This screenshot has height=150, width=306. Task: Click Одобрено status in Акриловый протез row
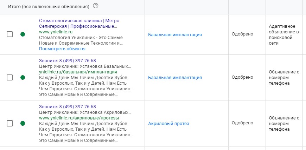click(x=242, y=123)
